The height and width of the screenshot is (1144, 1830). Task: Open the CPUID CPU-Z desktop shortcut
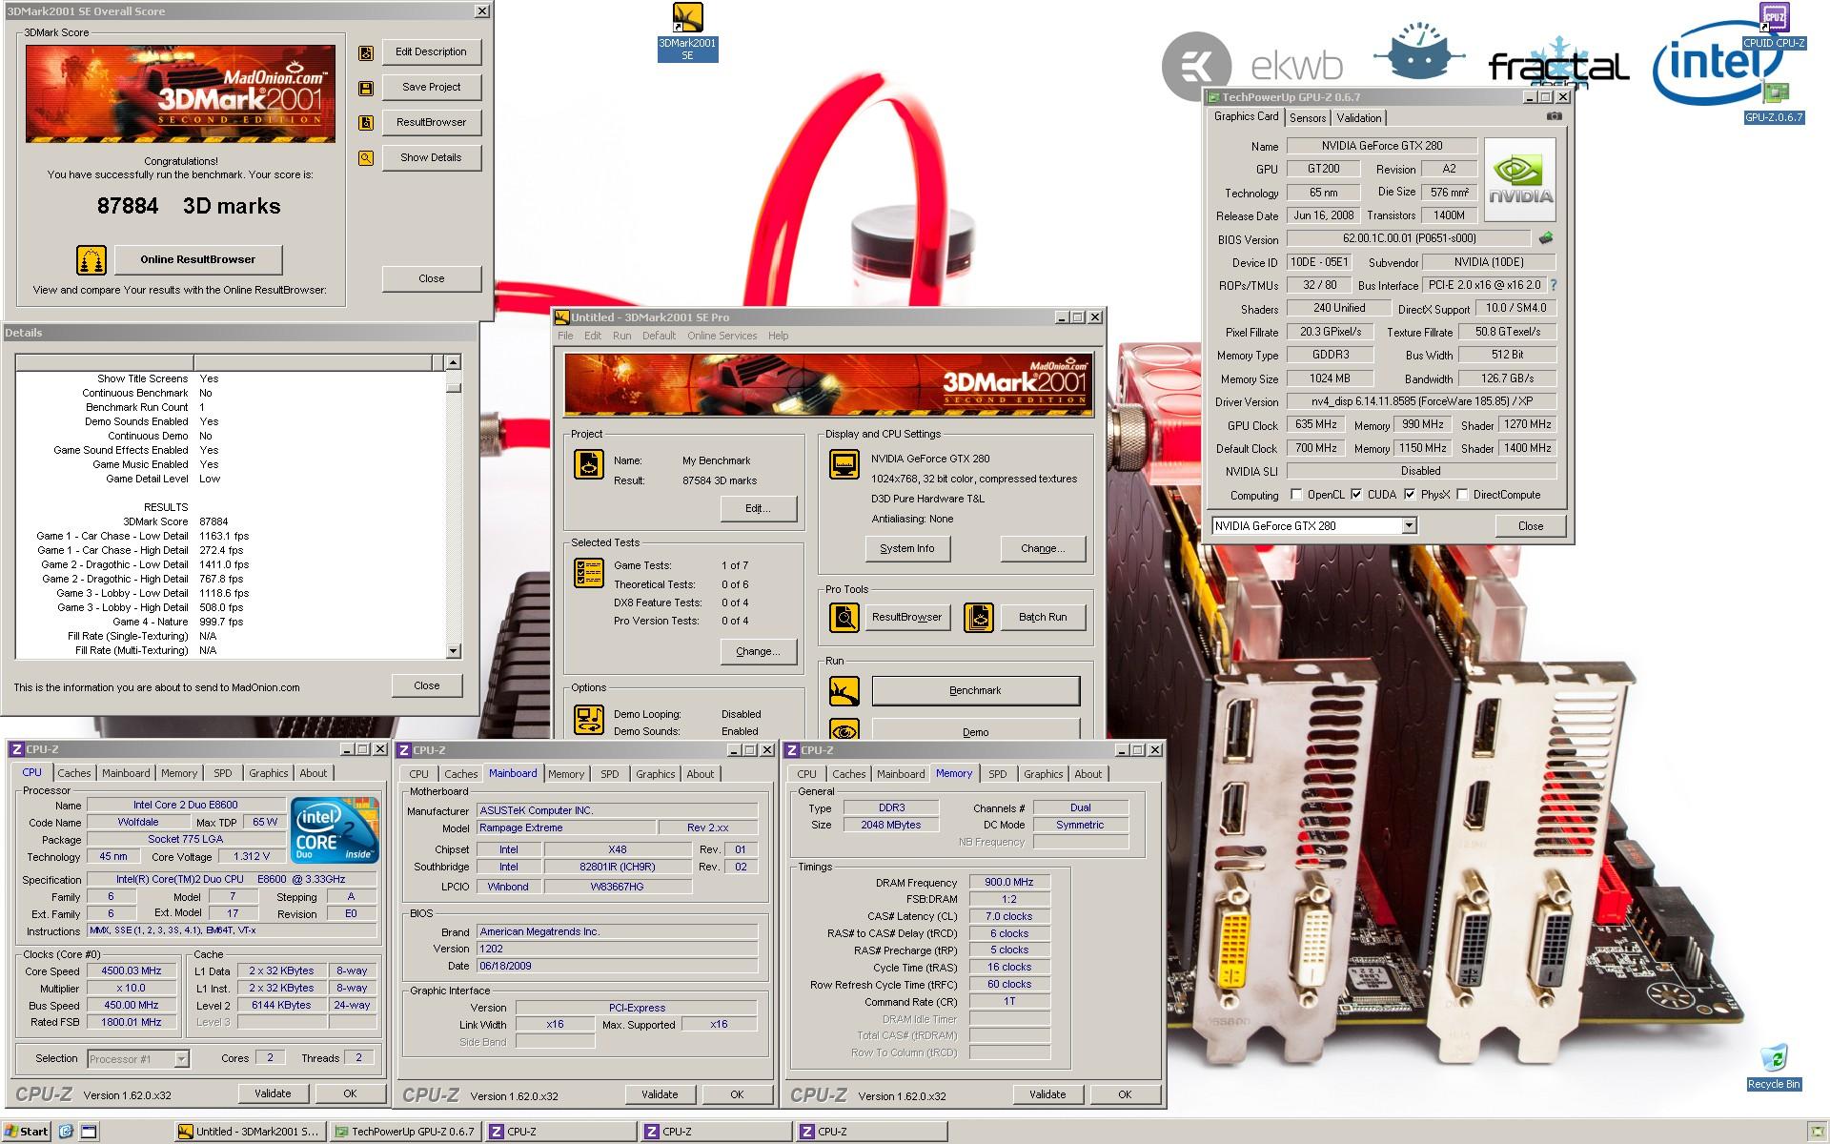(1774, 26)
